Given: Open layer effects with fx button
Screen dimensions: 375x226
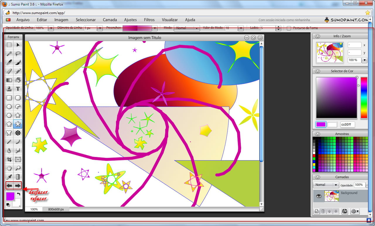Looking at the screenshot, I should [x=345, y=211].
